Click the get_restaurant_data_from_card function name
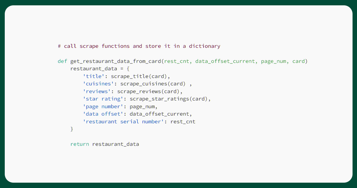This screenshot has width=357, height=188. point(116,61)
